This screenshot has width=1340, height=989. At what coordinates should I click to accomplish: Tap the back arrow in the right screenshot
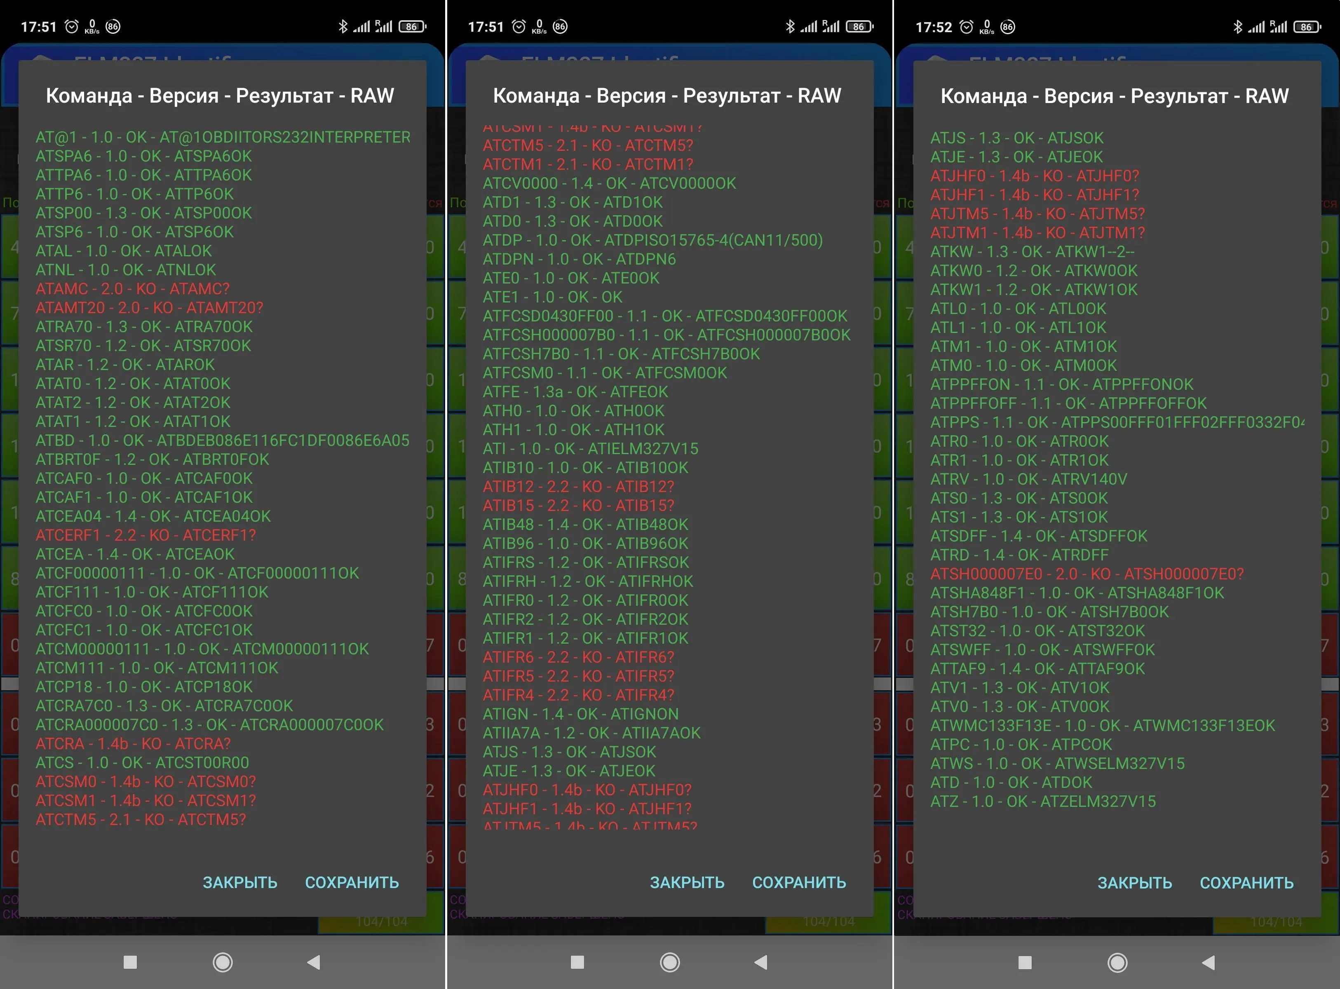pyautogui.click(x=1208, y=962)
